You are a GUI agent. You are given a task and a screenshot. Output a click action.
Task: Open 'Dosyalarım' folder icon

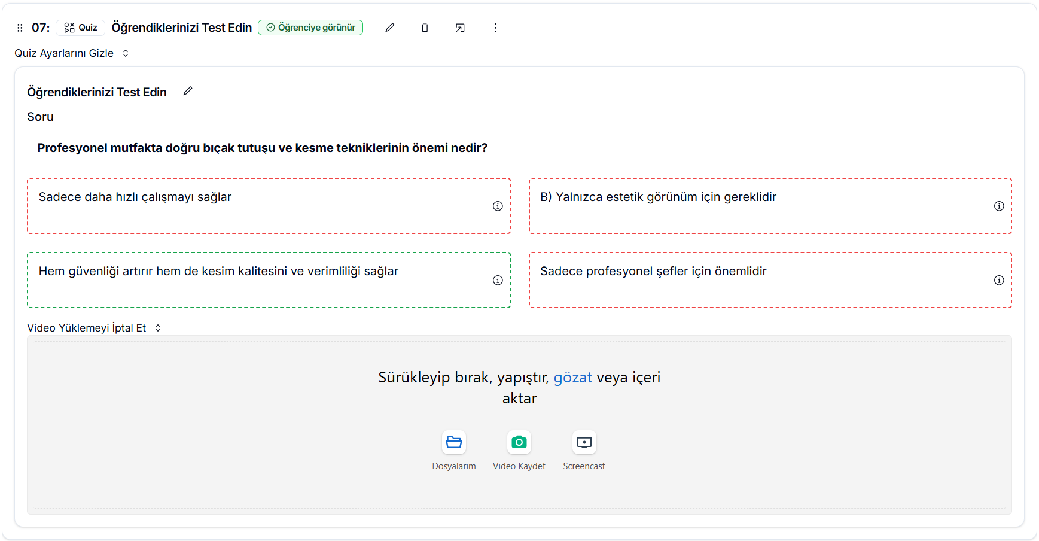(454, 442)
